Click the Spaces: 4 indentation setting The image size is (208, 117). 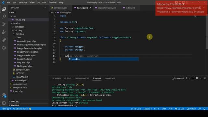(x=148, y=109)
